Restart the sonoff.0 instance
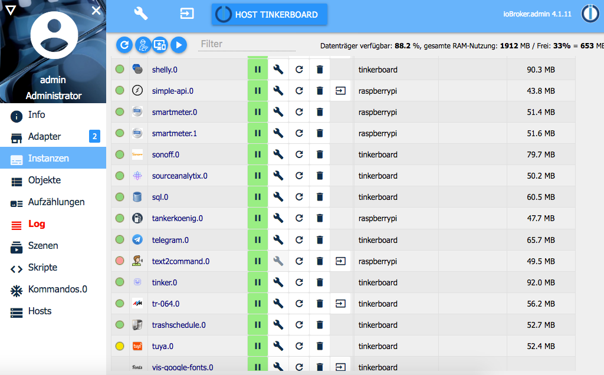The height and width of the screenshot is (375, 604). coord(299,154)
